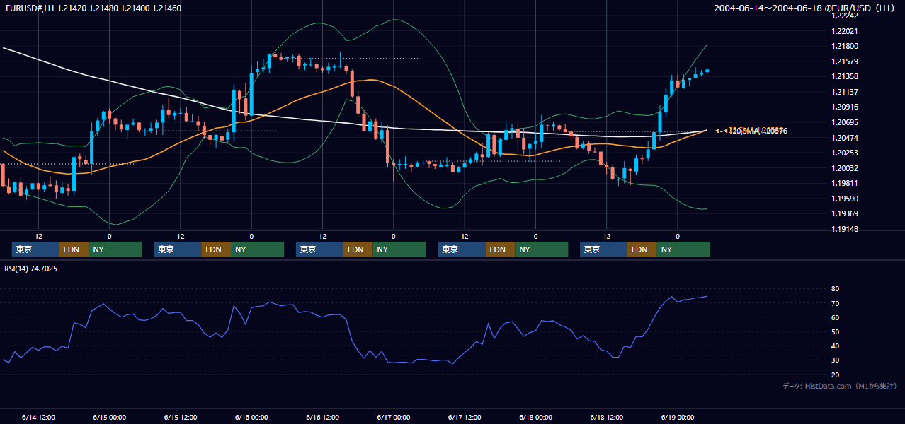Click the 東京 session block above 6/14 12:00
Image resolution: width=905 pixels, height=424 pixels.
tap(35, 249)
